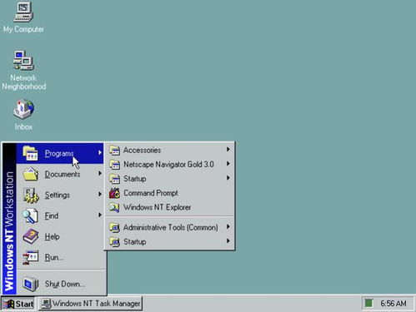Open the Settings menu item
This screenshot has height=312, width=416.
tap(60, 195)
